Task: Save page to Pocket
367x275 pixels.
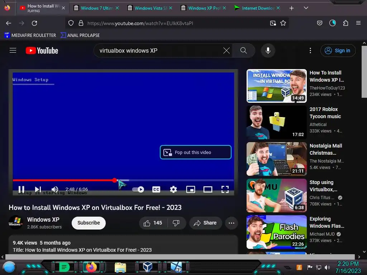Action: tap(319, 23)
